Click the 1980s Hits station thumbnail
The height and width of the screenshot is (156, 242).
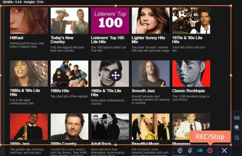click(69, 73)
